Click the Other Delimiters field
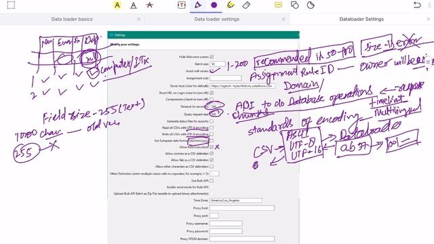The image size is (434, 244). click(214, 174)
